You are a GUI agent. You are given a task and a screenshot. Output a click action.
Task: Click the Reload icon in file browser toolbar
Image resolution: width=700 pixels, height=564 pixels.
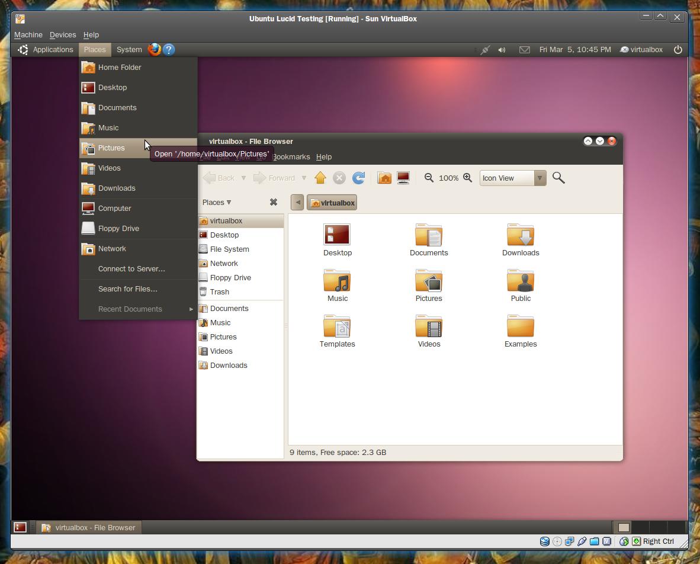click(358, 178)
